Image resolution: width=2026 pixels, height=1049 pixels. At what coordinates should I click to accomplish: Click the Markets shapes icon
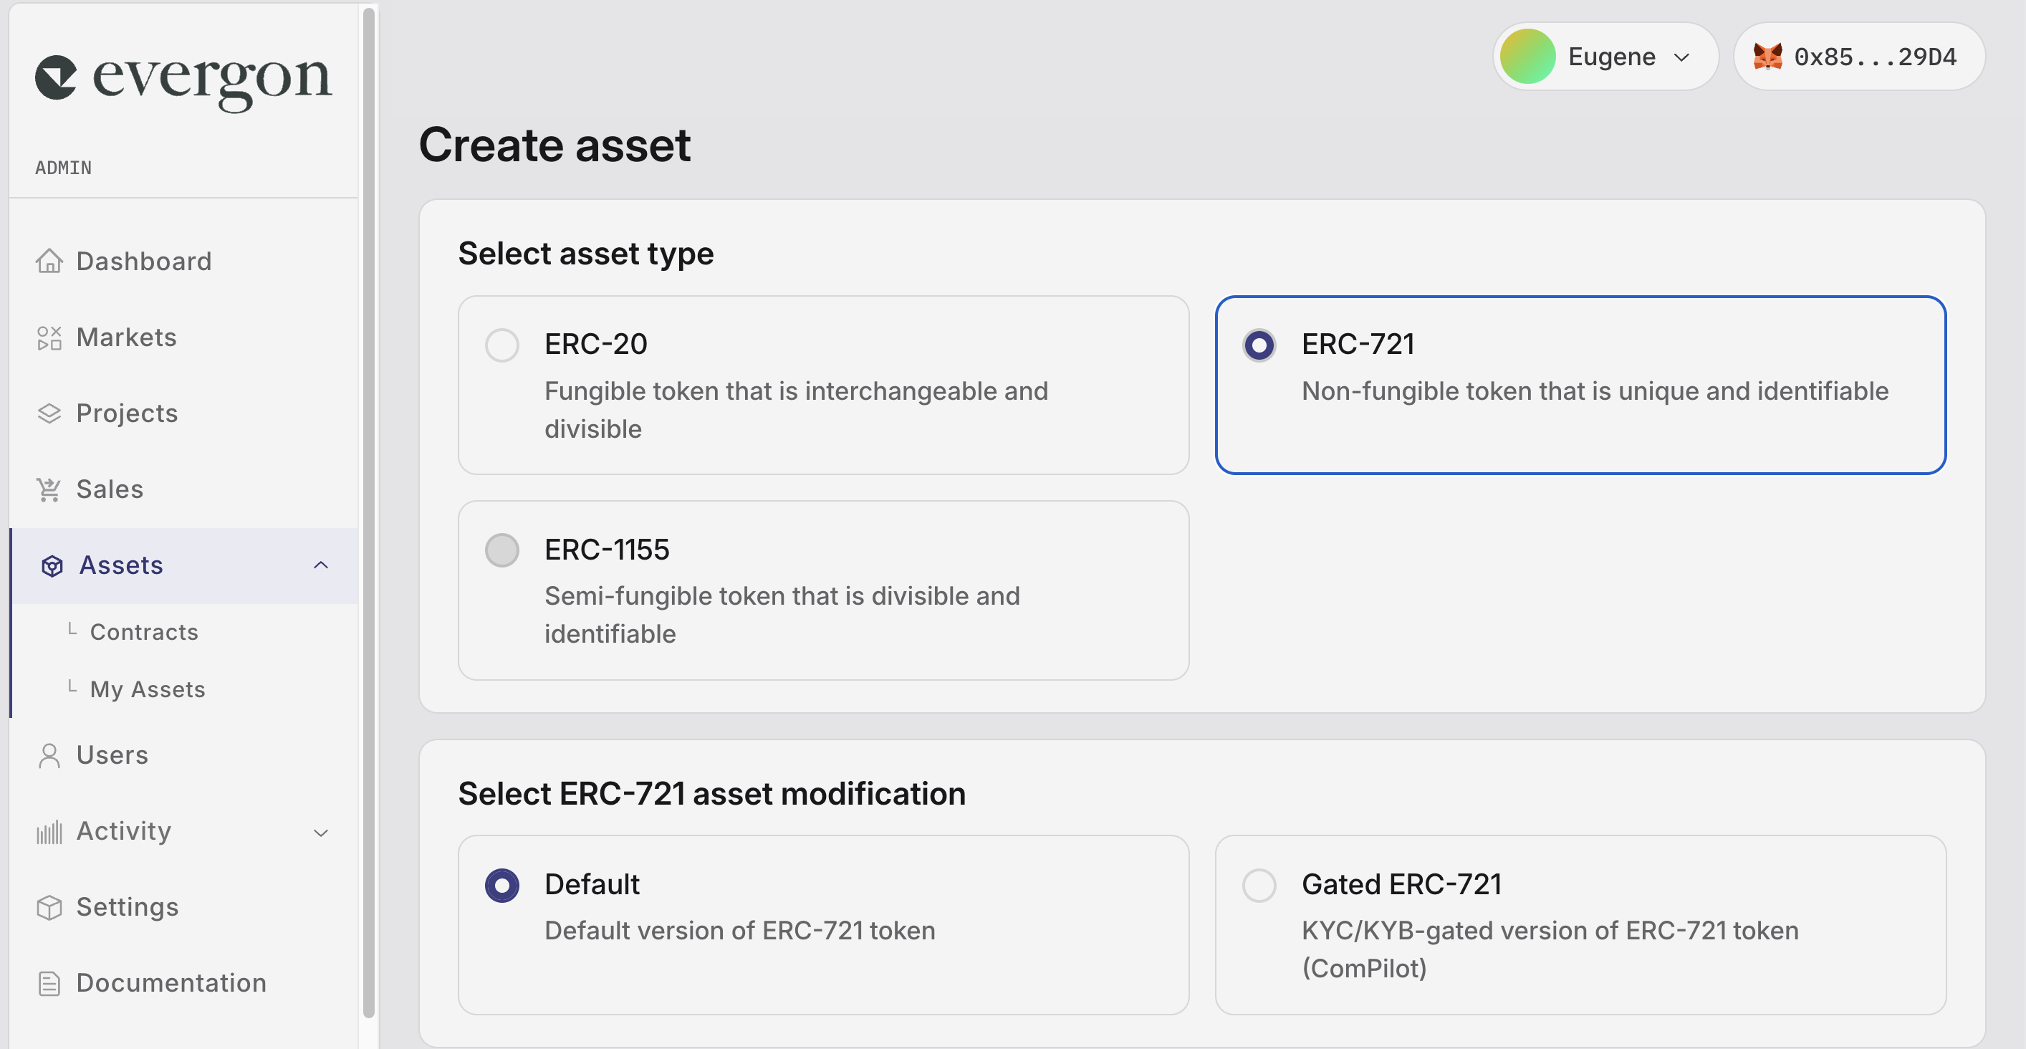49,337
